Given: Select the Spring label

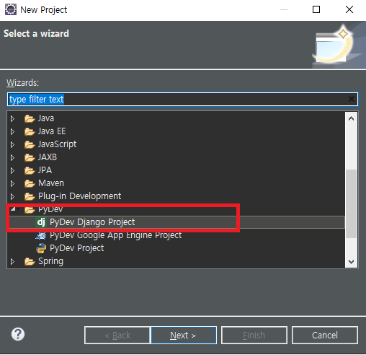Looking at the screenshot, I should 50,261.
